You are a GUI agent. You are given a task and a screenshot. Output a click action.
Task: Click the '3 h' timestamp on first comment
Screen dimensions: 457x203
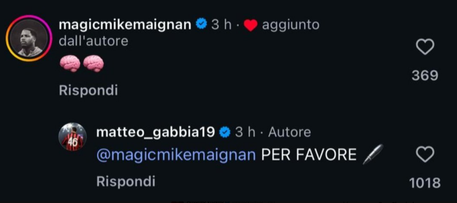pyautogui.click(x=221, y=25)
